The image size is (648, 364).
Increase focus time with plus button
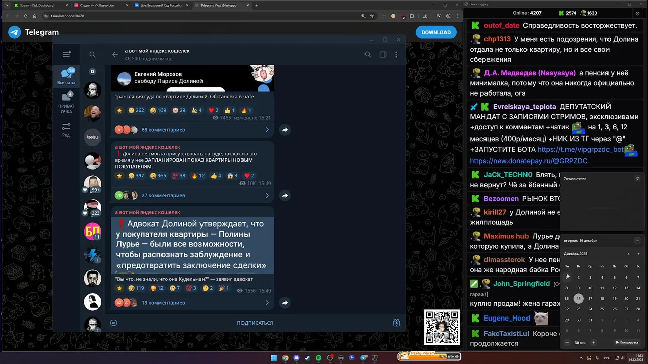tap(594, 342)
